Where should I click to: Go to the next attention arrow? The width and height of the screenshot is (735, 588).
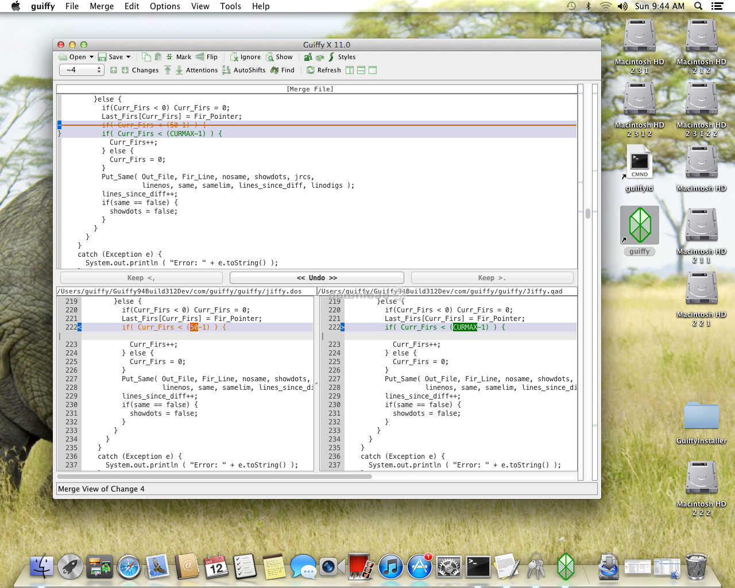point(179,70)
